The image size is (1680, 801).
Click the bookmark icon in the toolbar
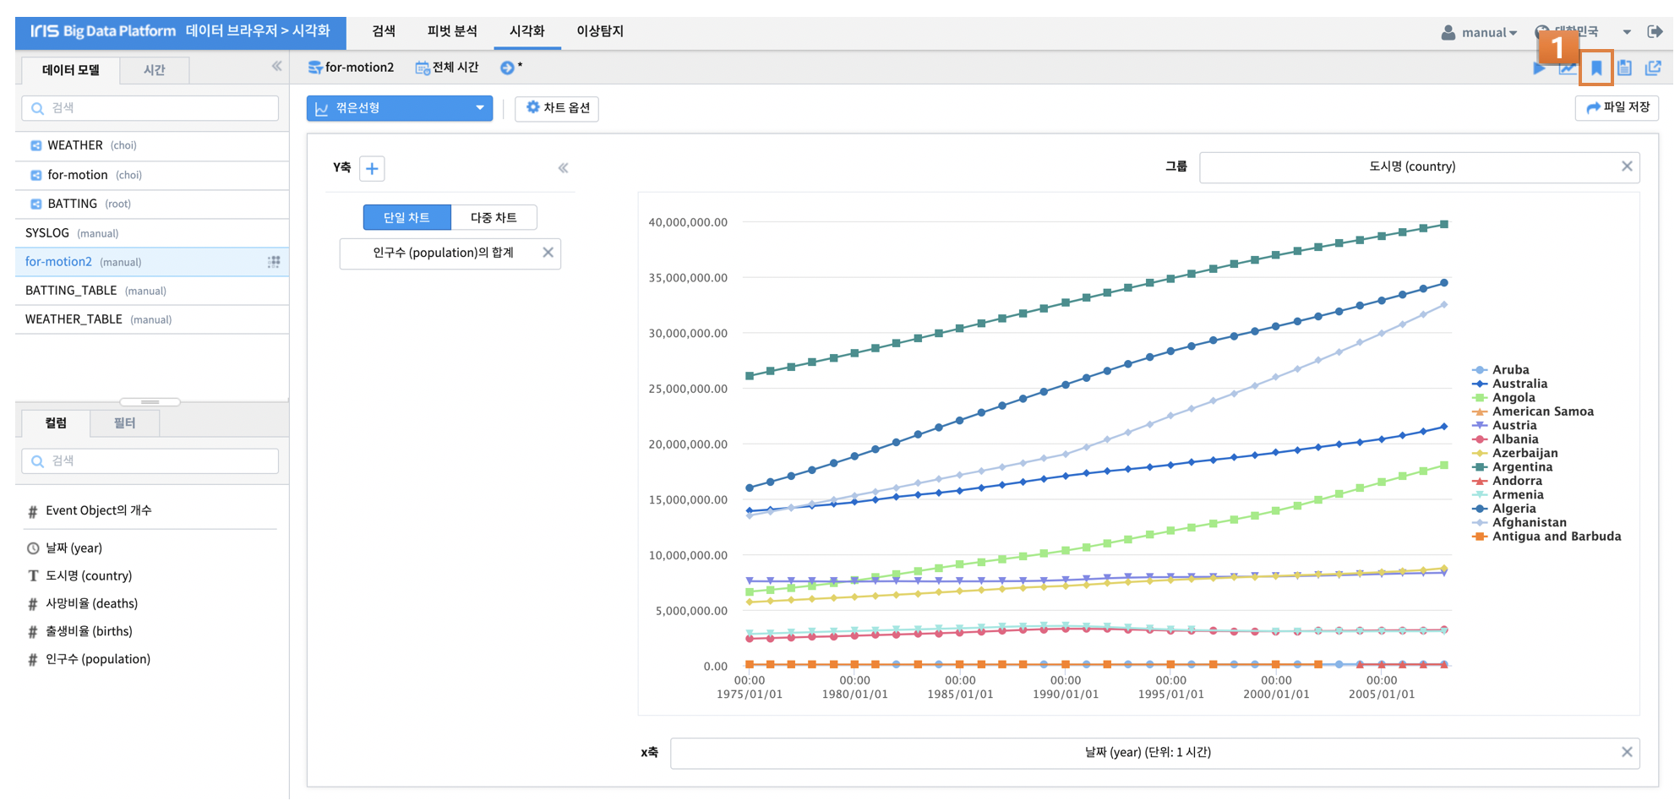click(x=1596, y=68)
